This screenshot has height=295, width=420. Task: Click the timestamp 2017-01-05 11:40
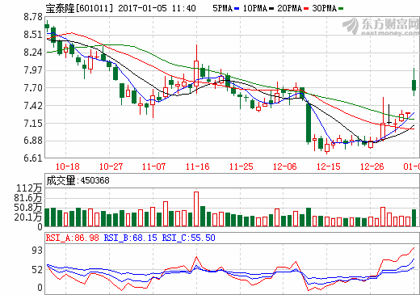pyautogui.click(x=157, y=8)
